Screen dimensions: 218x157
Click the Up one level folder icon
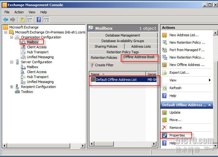22,20
